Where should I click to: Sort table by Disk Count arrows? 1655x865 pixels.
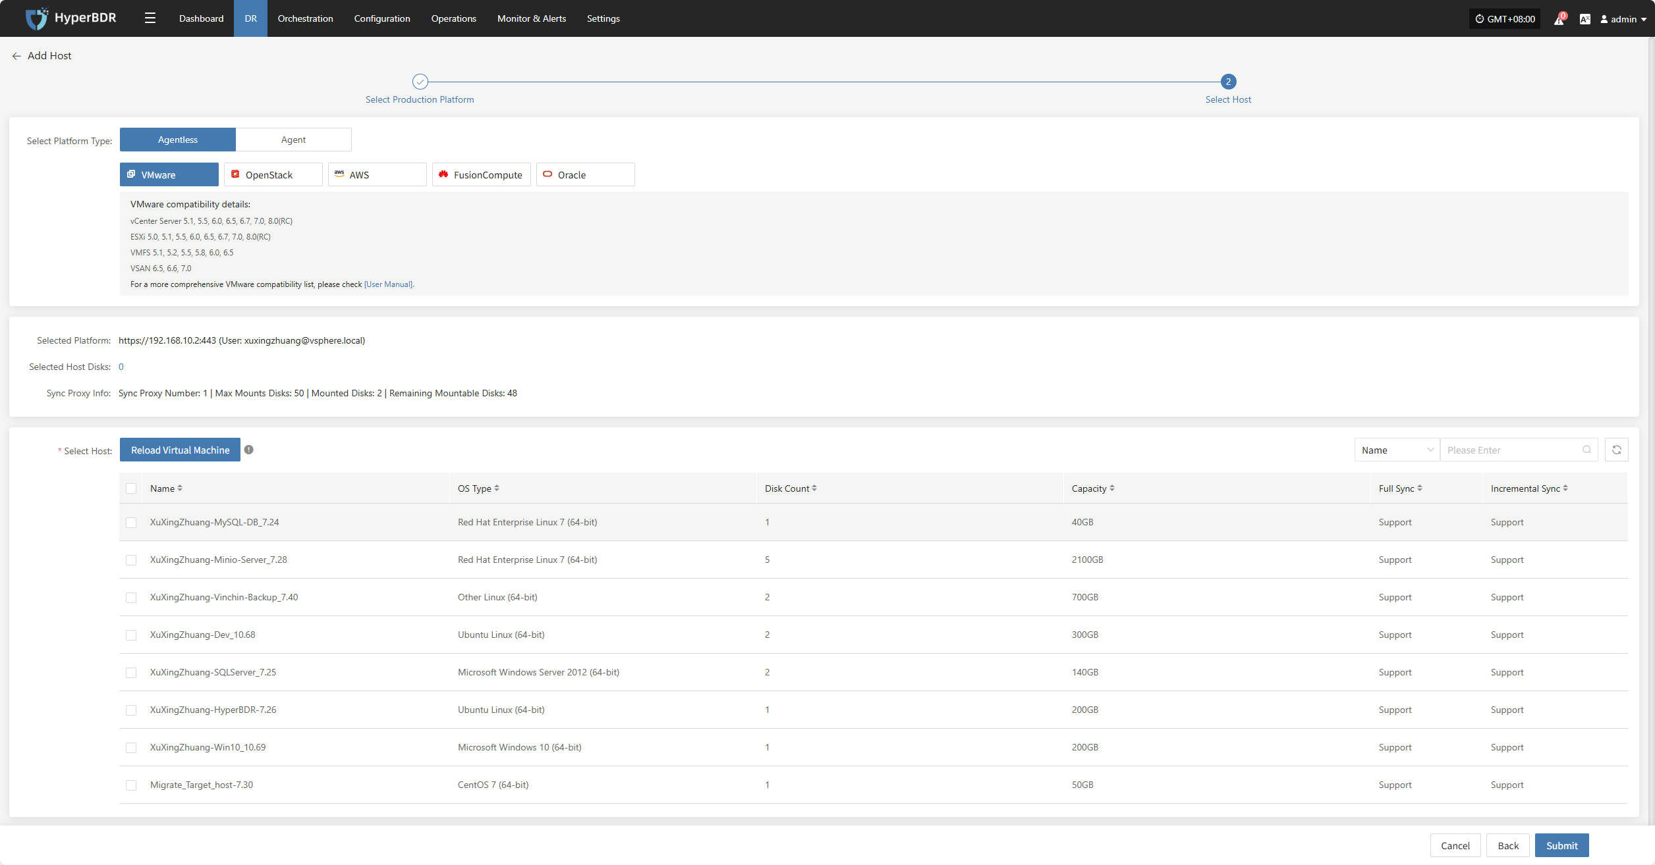point(814,488)
